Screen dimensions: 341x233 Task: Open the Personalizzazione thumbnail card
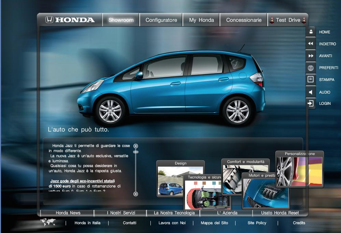[x=299, y=169]
